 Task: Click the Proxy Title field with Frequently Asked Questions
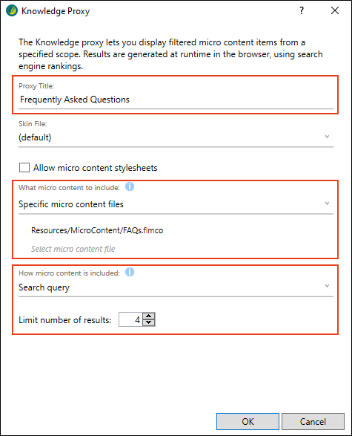coord(176,100)
